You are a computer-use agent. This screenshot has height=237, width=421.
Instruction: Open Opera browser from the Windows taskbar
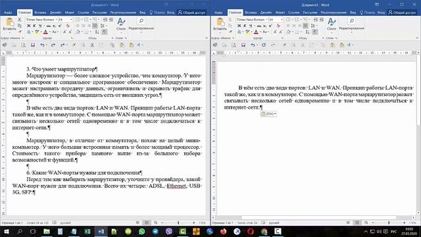(x=251, y=231)
